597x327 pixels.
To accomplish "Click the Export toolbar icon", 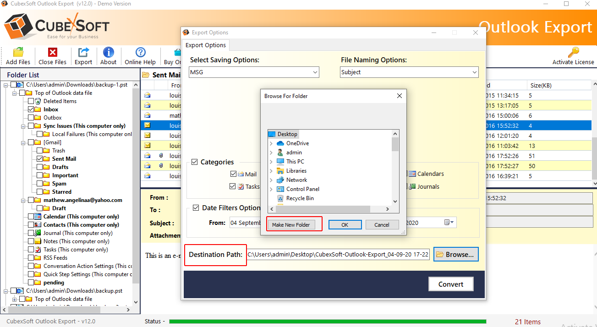I will (83, 52).
